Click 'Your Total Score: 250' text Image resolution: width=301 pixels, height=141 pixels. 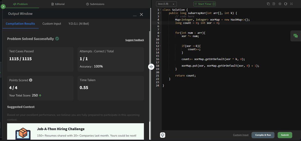coord(23,95)
